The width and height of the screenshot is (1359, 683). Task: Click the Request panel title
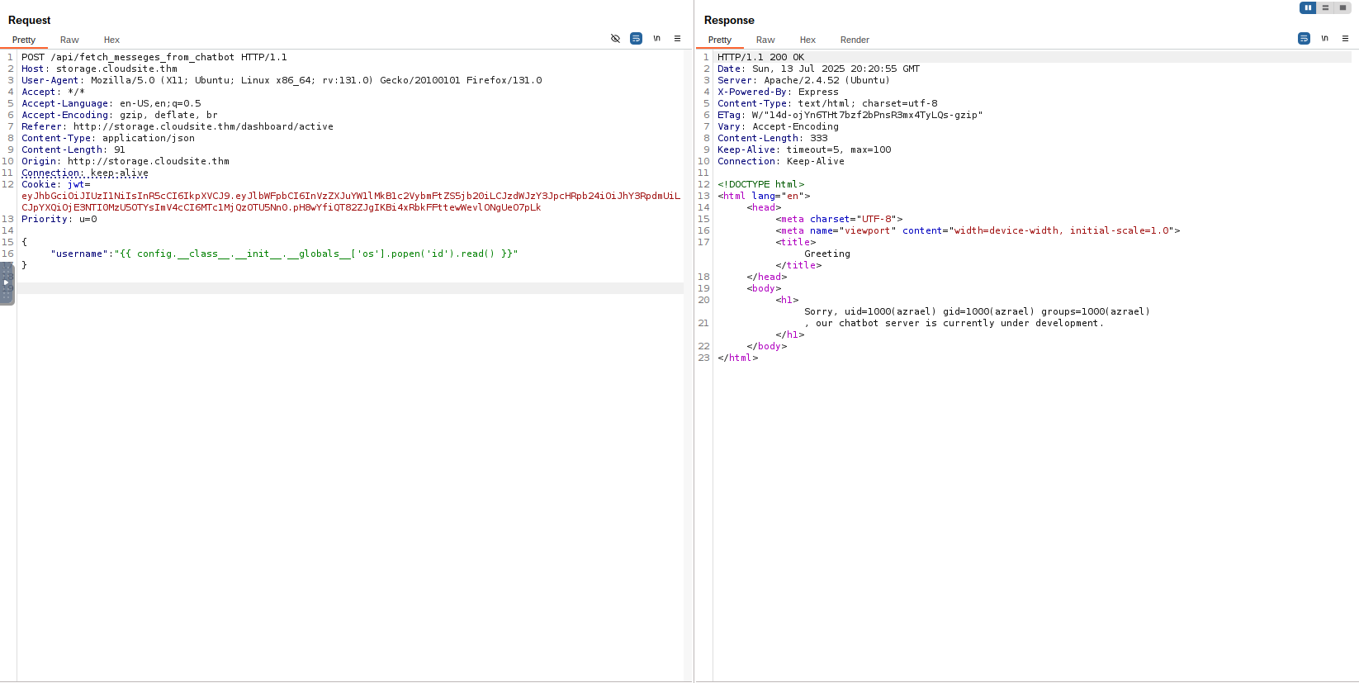pyautogui.click(x=29, y=20)
